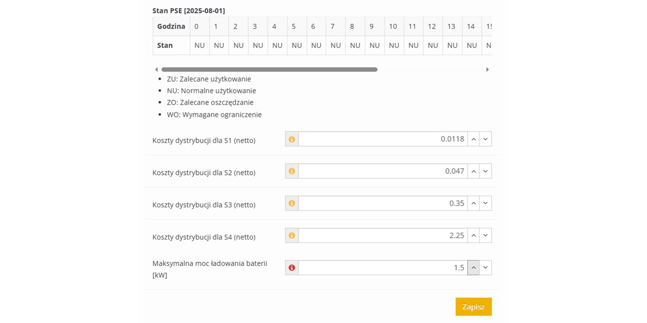
Task: Click info icon for S1 distribution costs
Action: (x=292, y=139)
